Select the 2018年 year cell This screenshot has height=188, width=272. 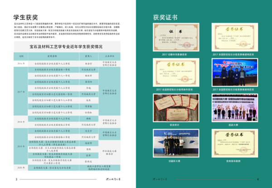[x=21, y=122]
